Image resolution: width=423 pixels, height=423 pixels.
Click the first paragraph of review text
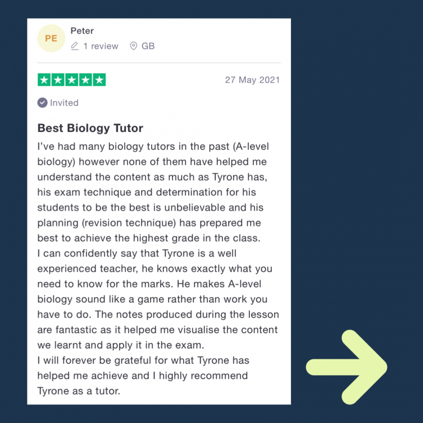[153, 192]
